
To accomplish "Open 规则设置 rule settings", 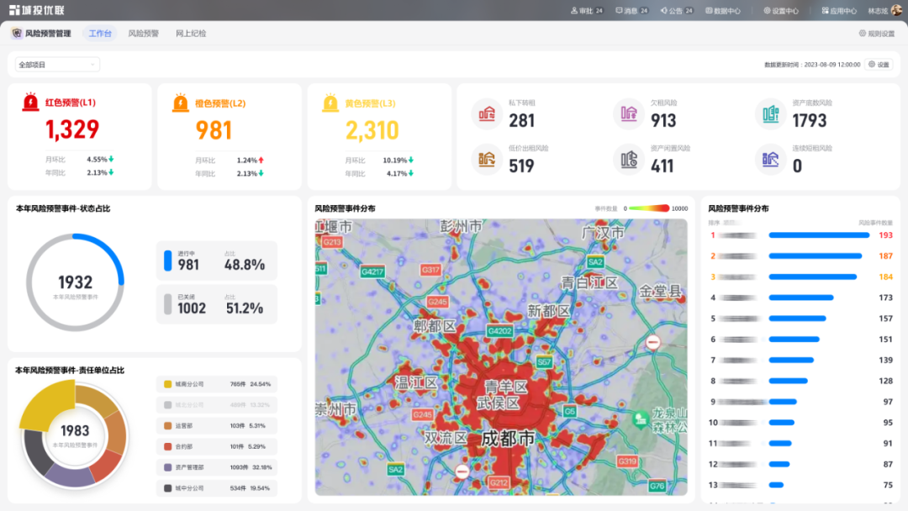I will point(876,34).
